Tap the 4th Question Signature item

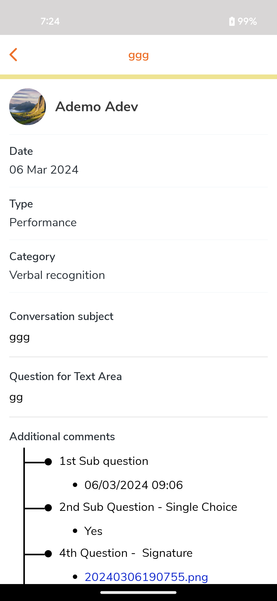point(126,553)
